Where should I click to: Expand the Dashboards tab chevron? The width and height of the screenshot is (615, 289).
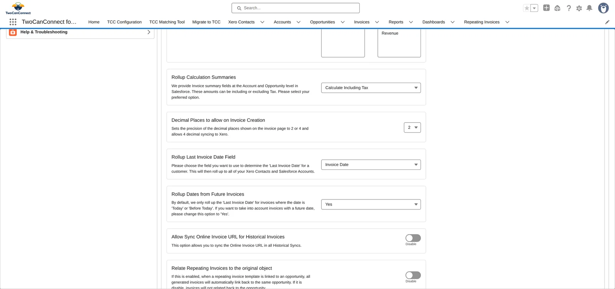(x=453, y=22)
